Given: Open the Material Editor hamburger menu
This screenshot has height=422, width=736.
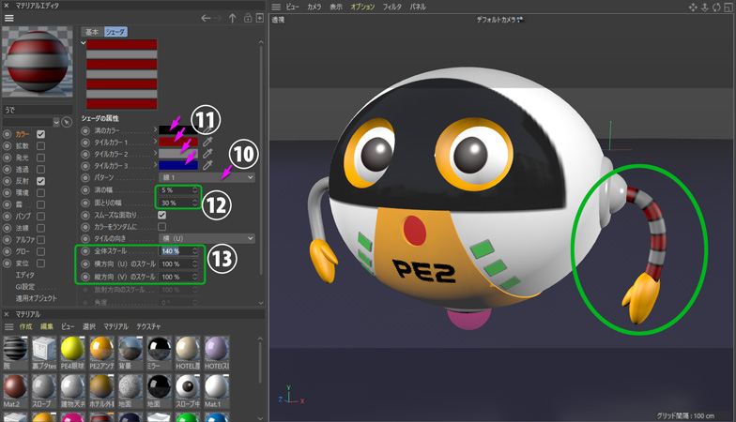Looking at the screenshot, I should click(9, 18).
